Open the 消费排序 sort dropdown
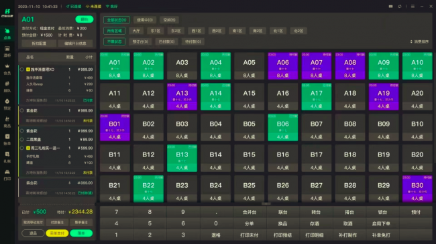The height and width of the screenshot is (244, 436). (x=420, y=41)
